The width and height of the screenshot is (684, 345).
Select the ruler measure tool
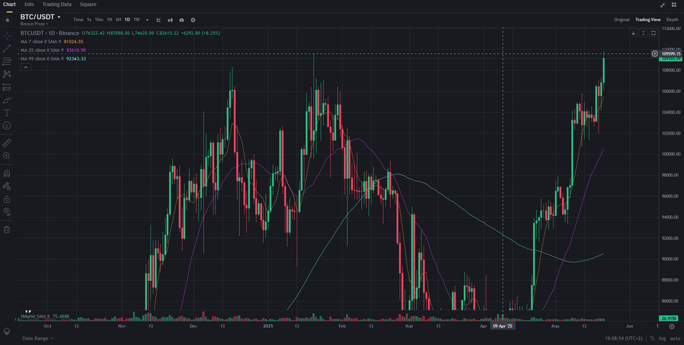[7, 143]
